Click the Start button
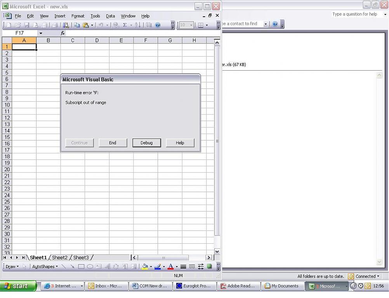 pos(18,286)
